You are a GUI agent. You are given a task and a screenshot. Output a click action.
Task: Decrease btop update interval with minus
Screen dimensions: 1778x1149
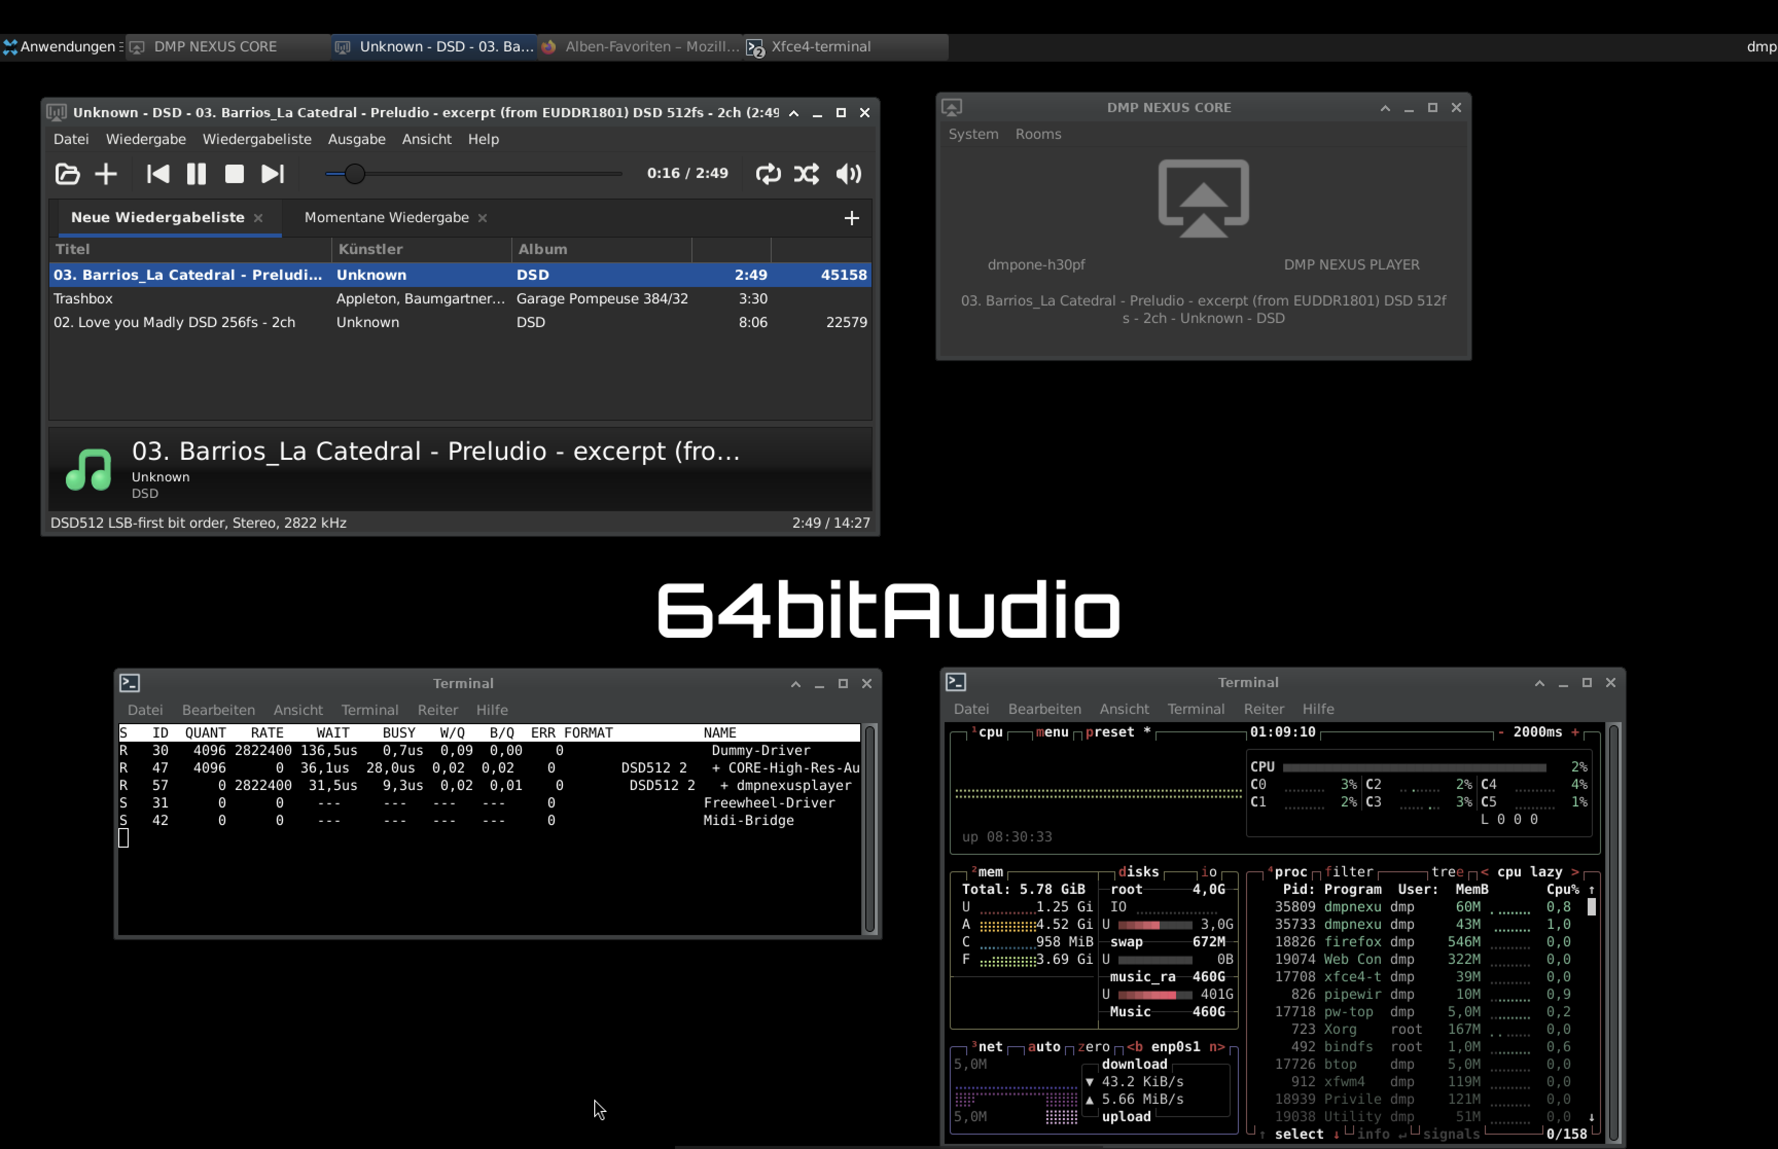point(1500,732)
